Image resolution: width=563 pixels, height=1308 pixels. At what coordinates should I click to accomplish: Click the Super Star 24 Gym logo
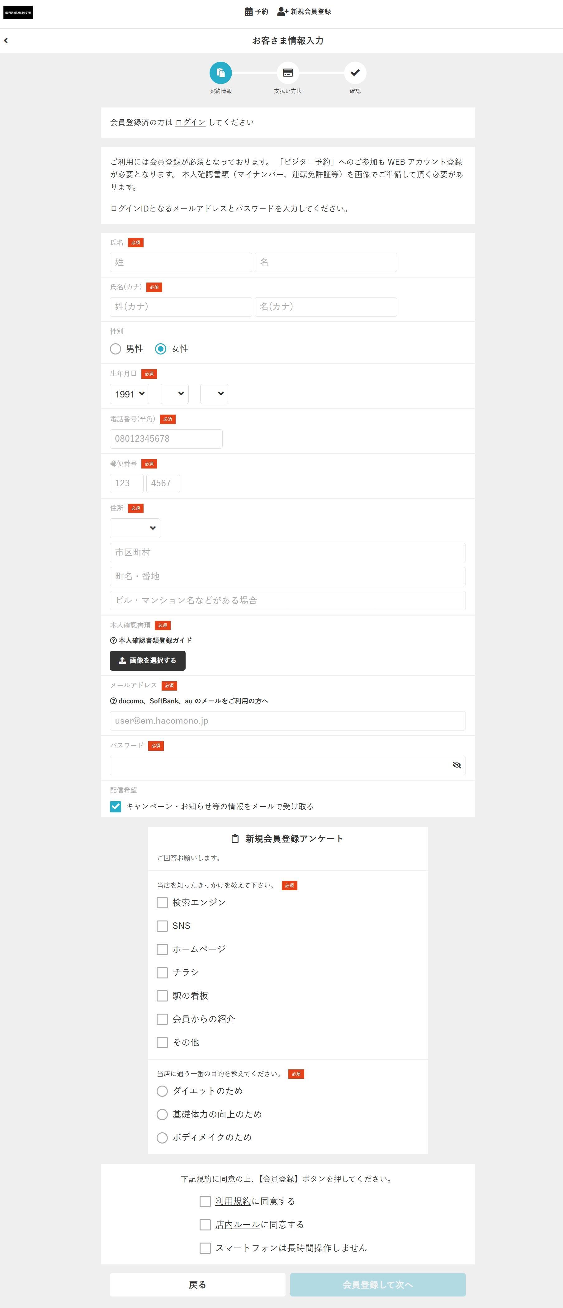point(18,13)
